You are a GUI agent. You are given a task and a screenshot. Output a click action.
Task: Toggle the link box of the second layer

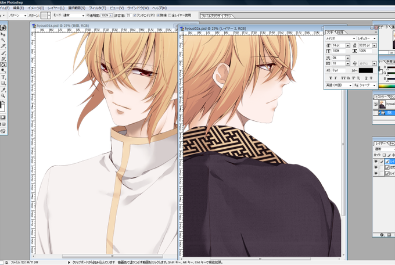[382, 167]
